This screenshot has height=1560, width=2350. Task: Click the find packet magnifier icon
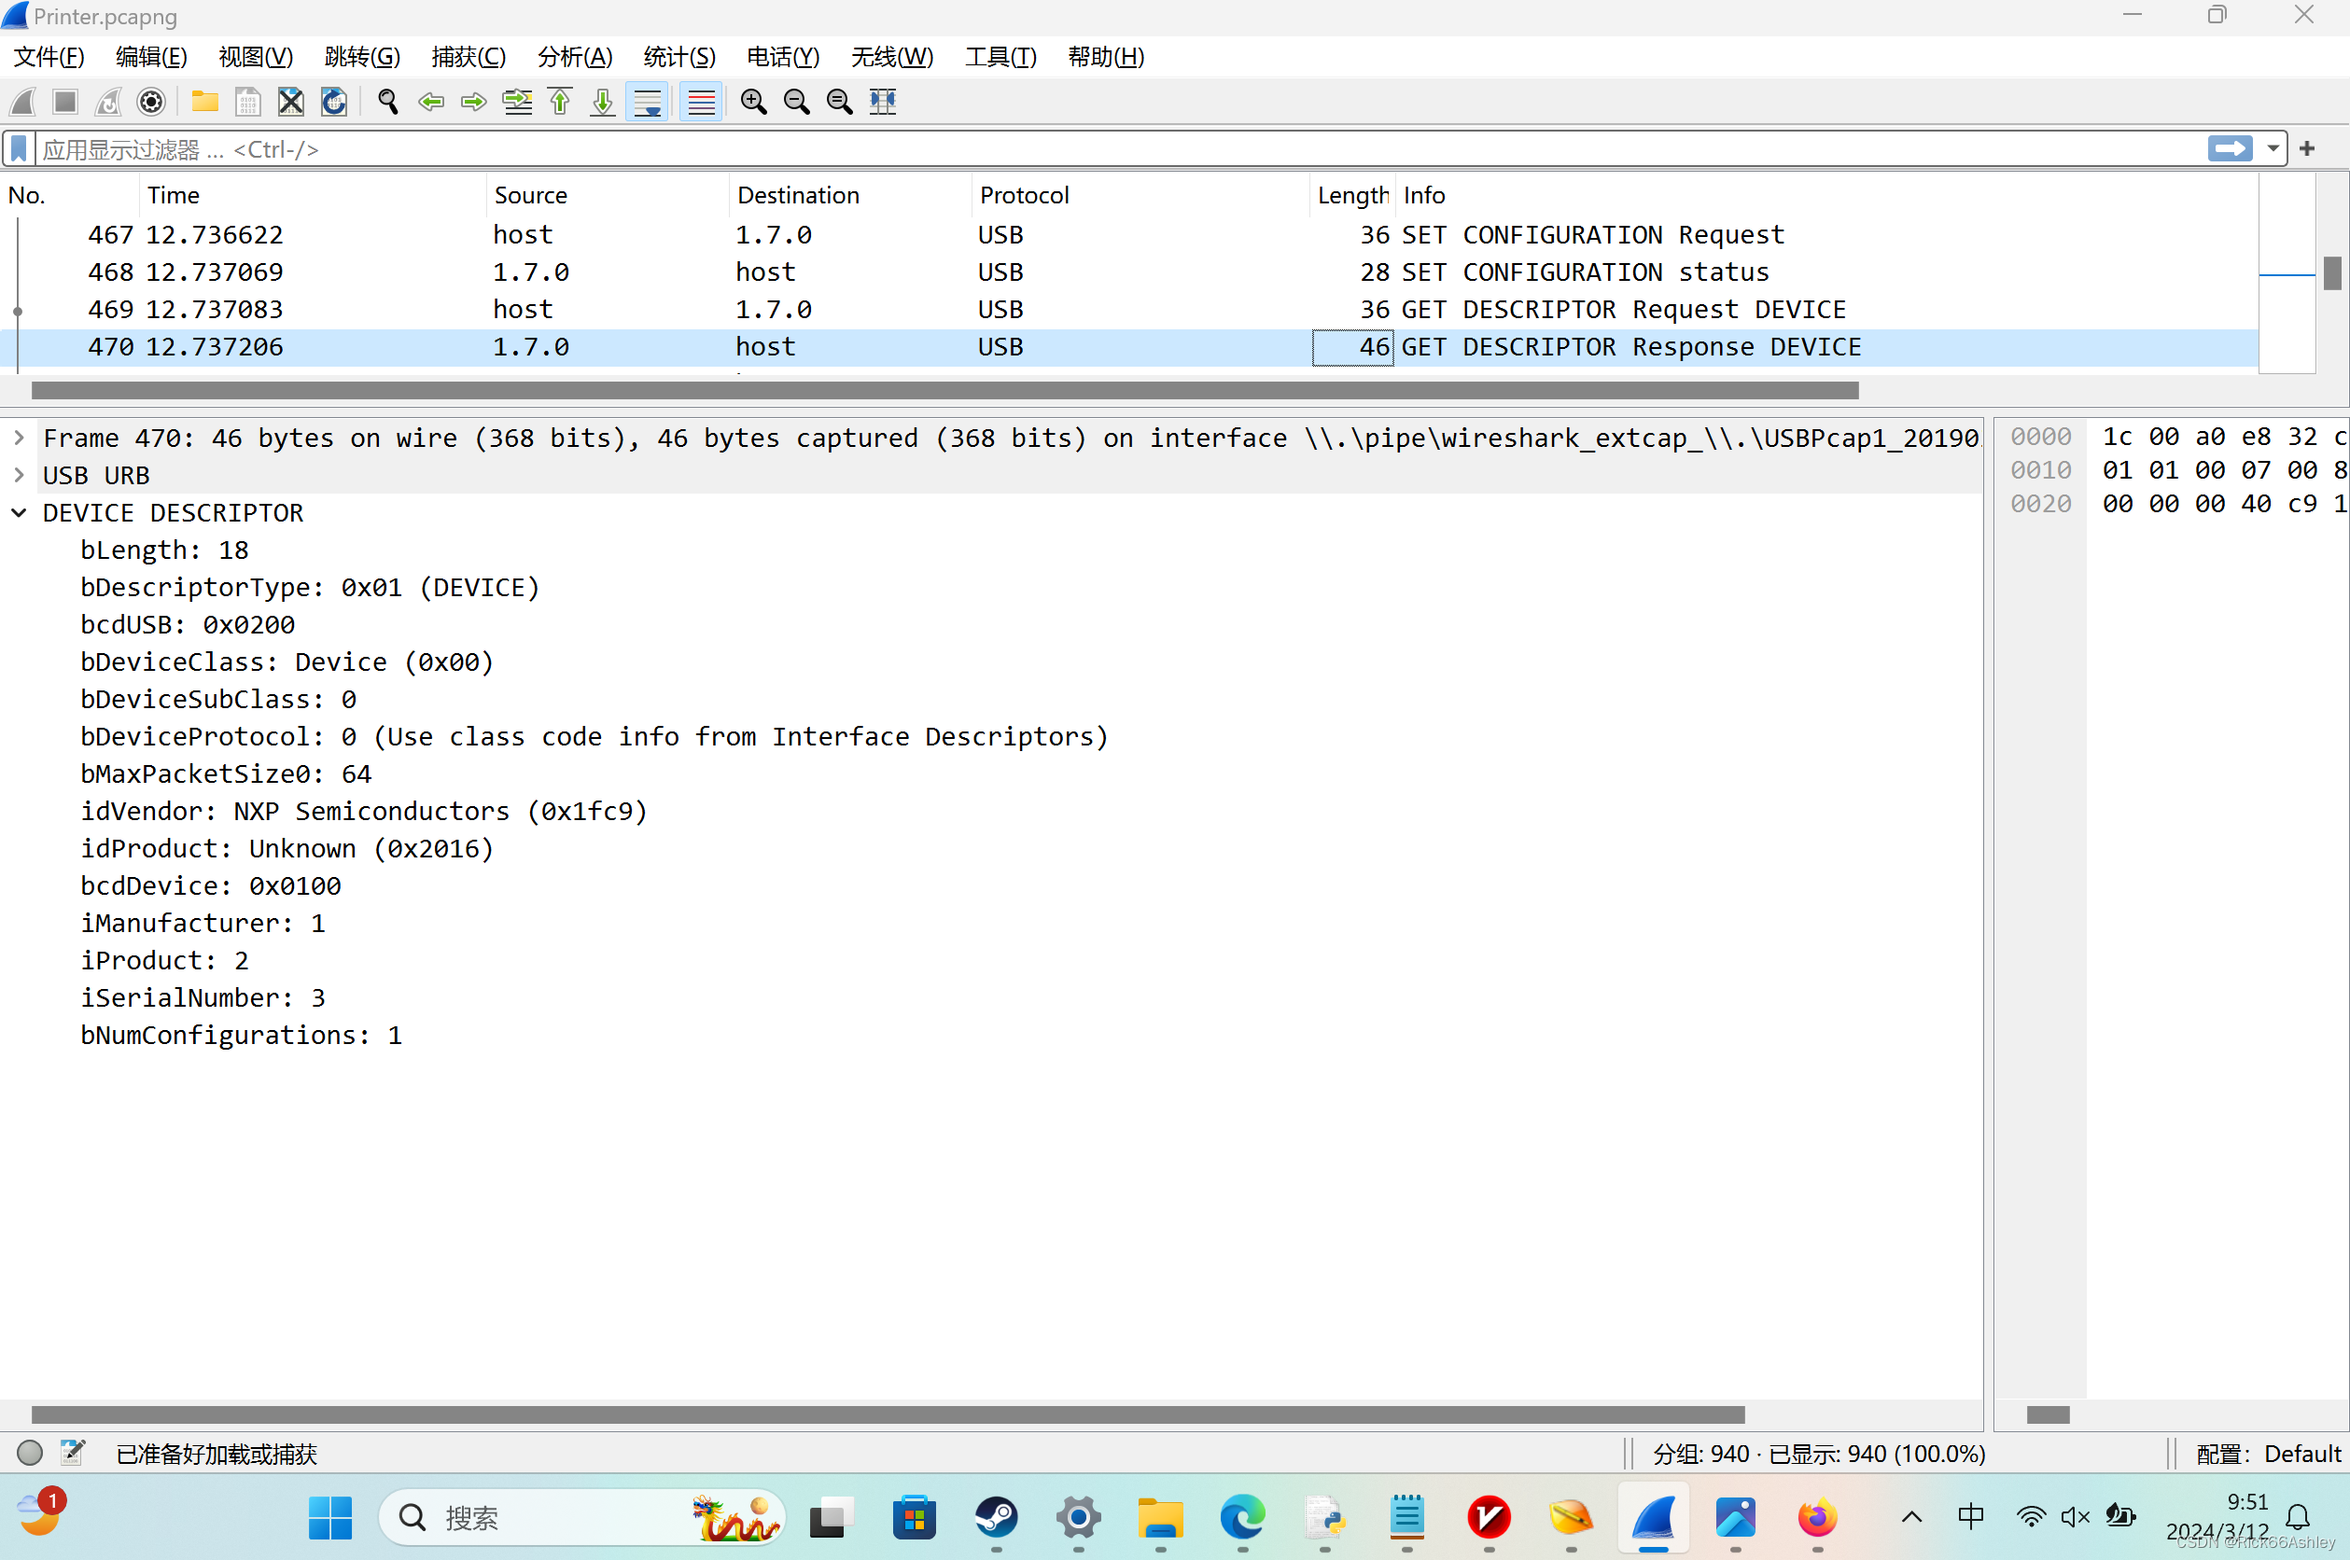pos(388,102)
